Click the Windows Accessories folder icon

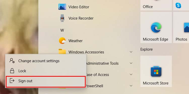click(62, 51)
